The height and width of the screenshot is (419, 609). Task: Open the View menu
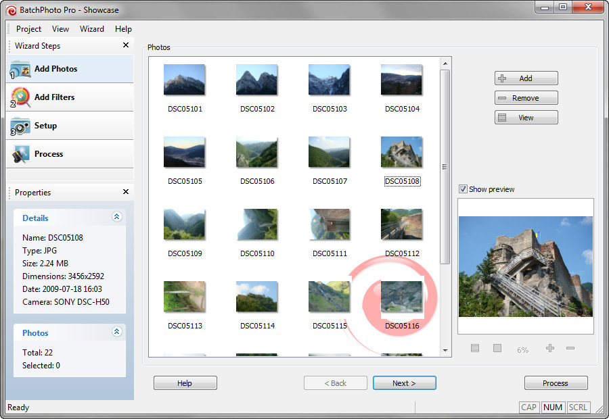(x=61, y=29)
